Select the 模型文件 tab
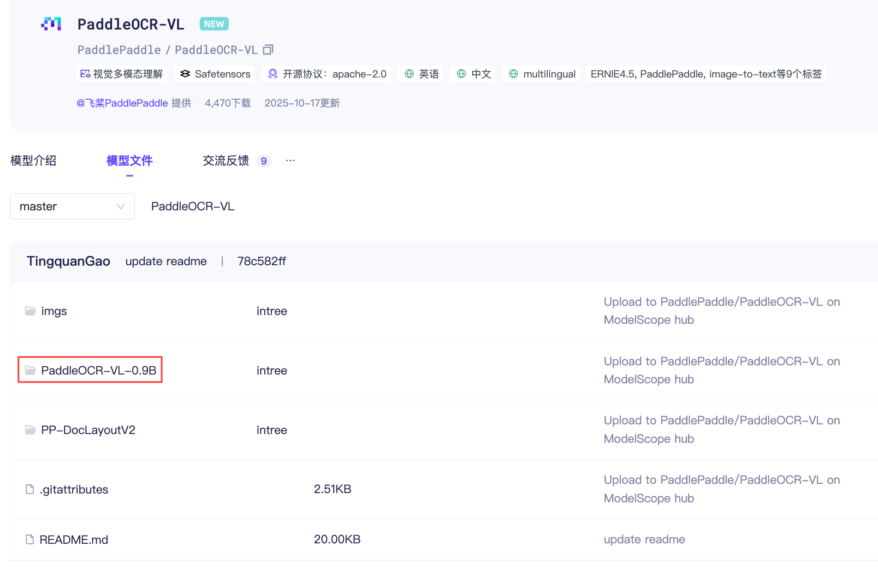Screen dimensions: 878x571 130,161
